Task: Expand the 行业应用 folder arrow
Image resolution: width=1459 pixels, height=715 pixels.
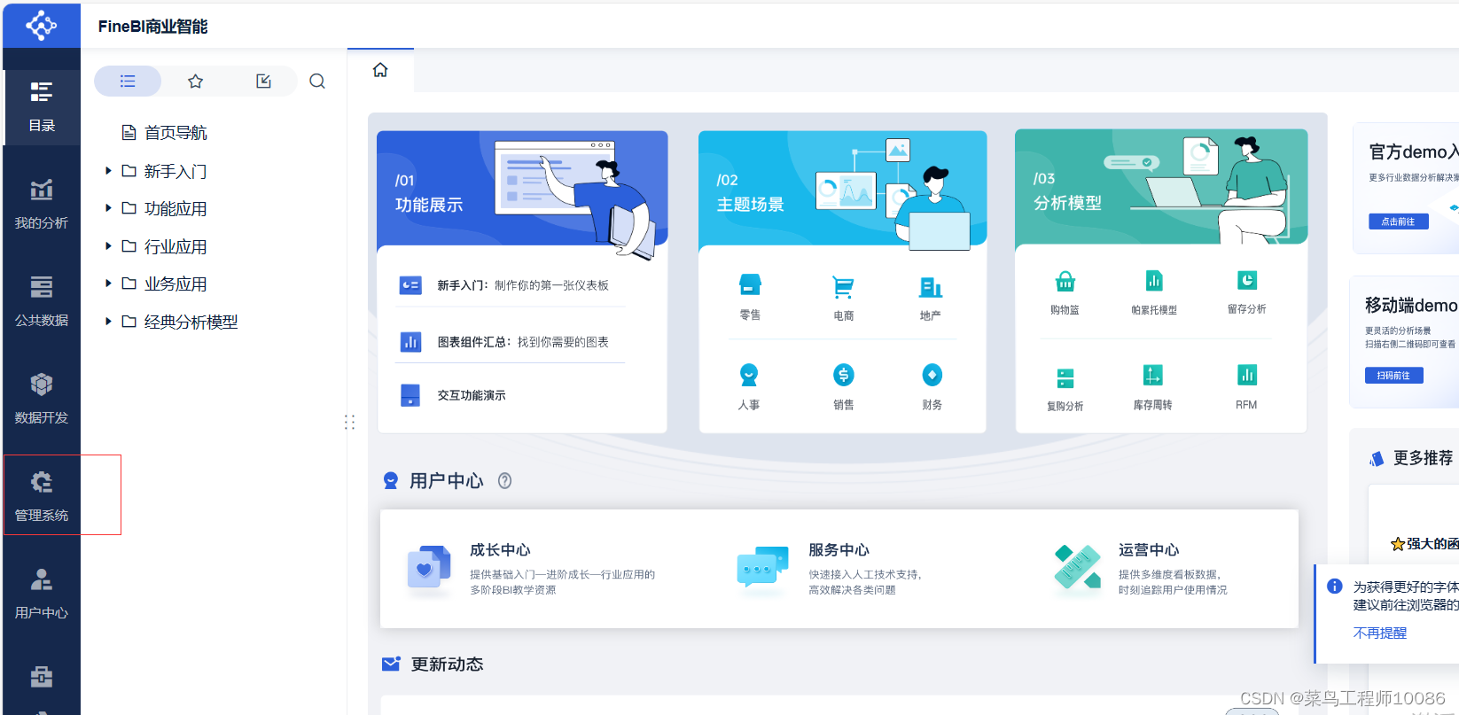Action: coord(108,246)
